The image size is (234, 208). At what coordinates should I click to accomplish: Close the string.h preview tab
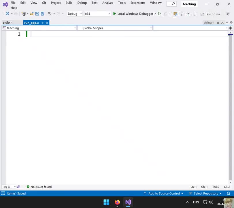pos(222,23)
